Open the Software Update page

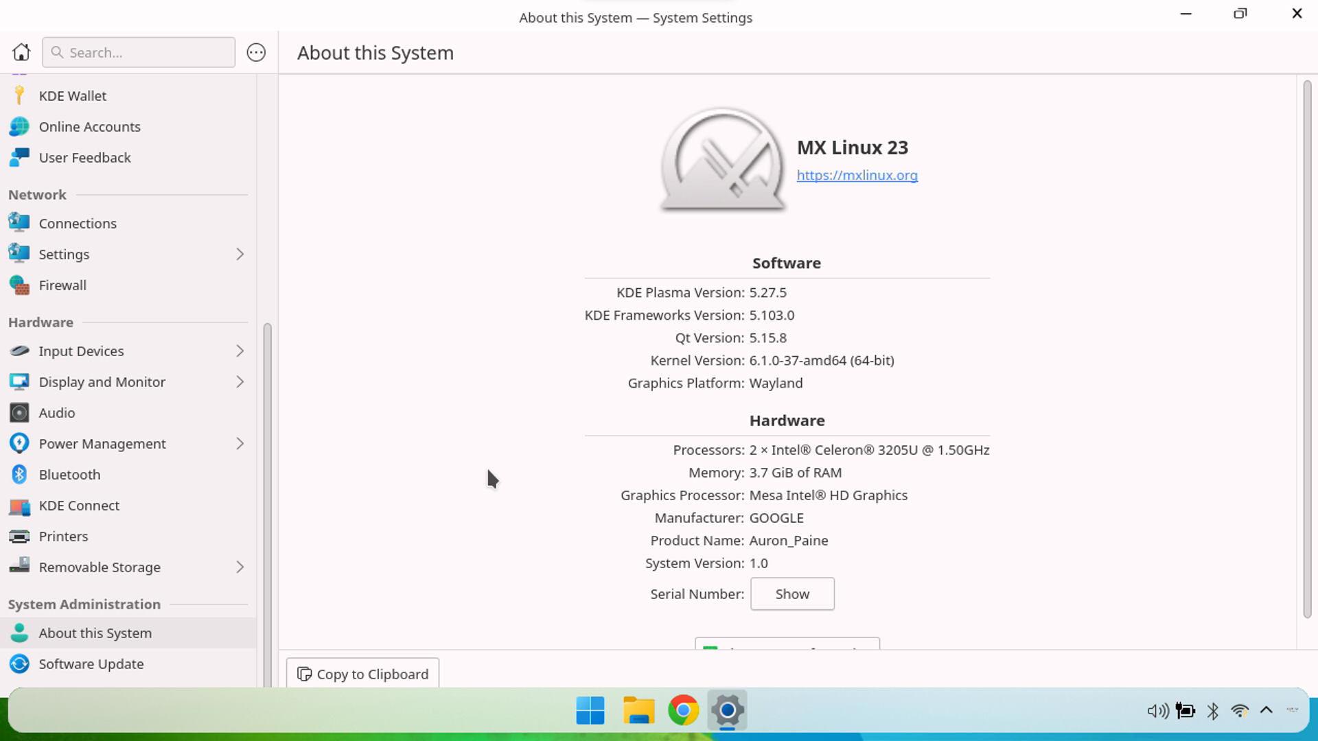pos(128,663)
